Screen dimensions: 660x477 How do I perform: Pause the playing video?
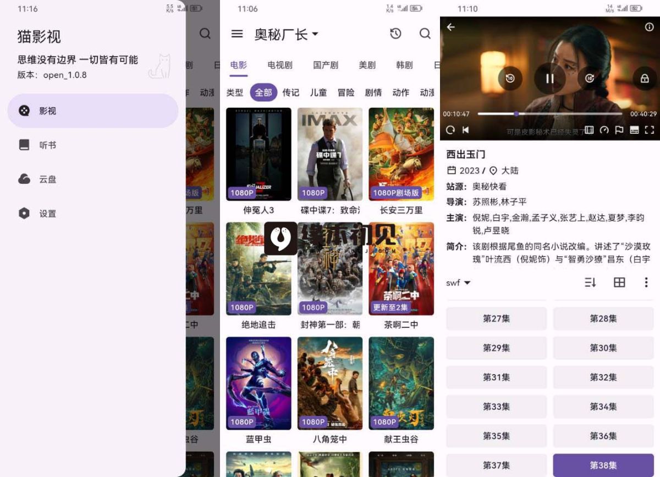click(550, 79)
